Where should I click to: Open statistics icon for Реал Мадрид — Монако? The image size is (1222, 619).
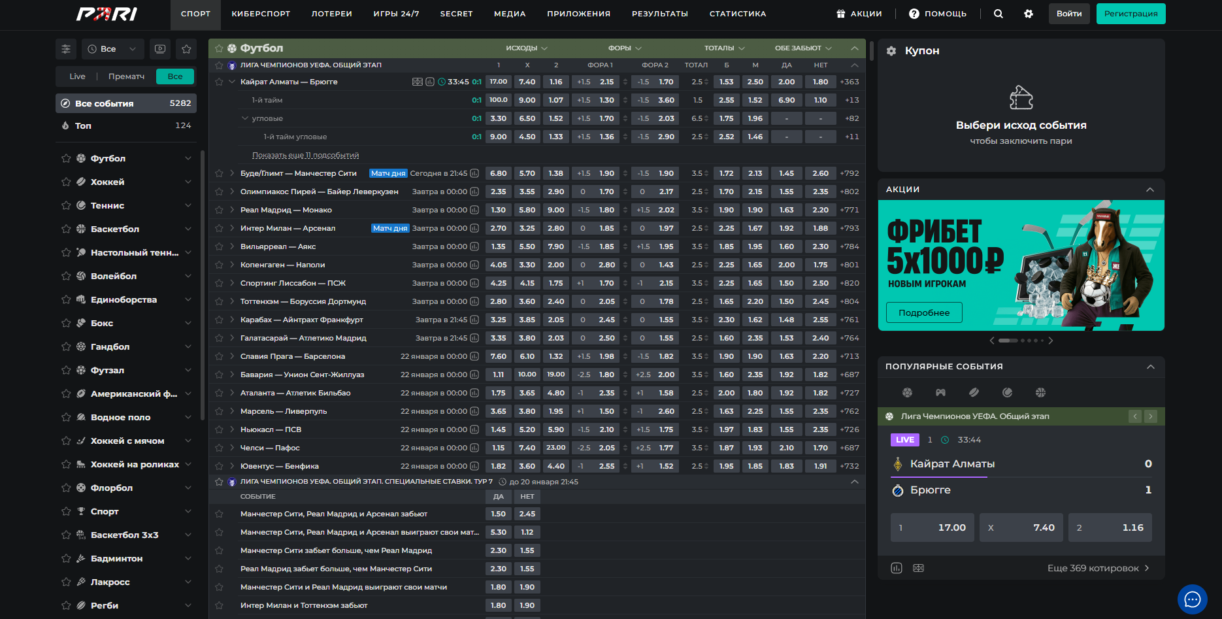474,210
